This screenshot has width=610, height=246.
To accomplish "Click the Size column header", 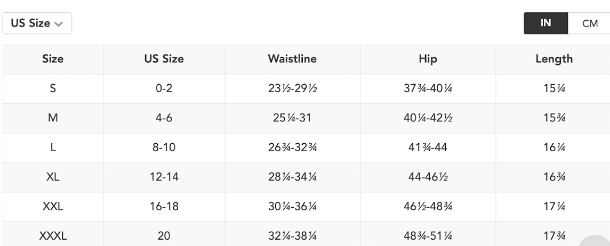I will point(53,59).
